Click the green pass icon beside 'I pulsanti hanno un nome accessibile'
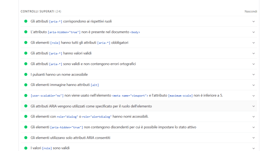This screenshot has width=279, height=151. click(x=26, y=74)
